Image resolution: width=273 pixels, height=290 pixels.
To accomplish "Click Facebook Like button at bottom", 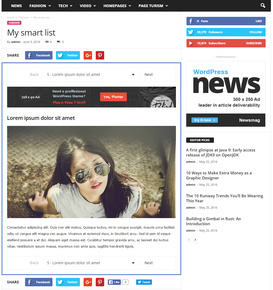I will [x=114, y=282].
